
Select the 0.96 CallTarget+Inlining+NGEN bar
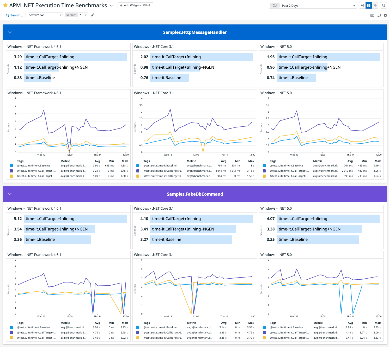(x=302, y=67)
